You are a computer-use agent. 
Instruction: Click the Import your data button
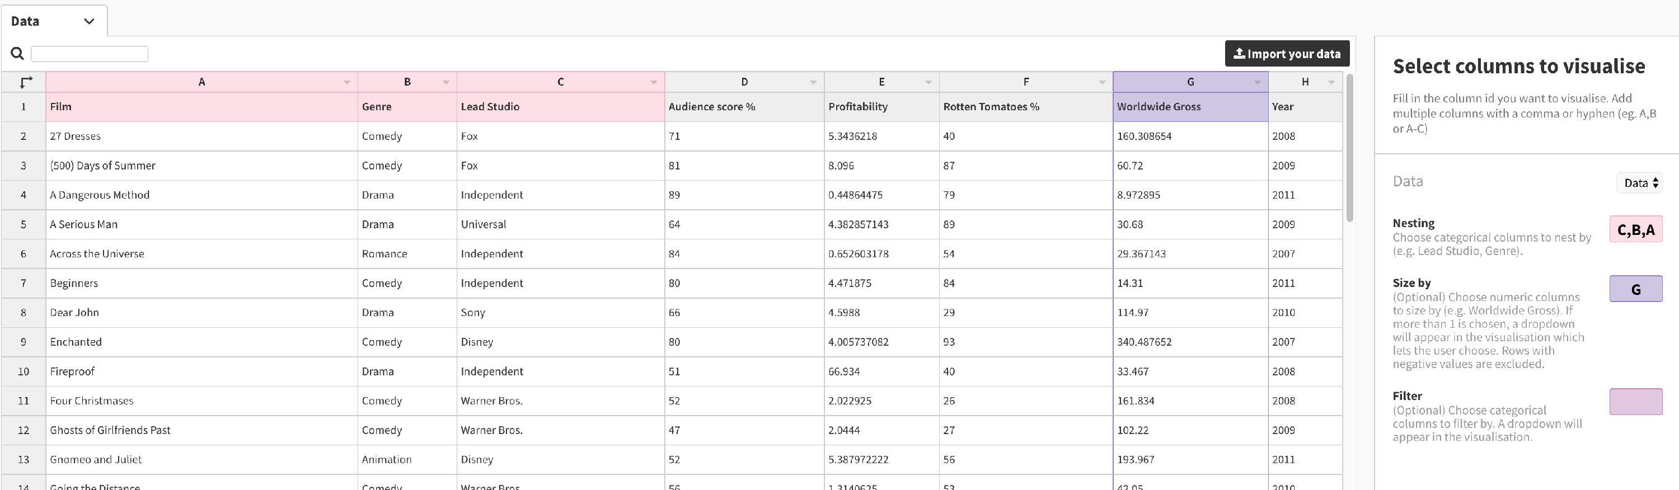point(1287,54)
